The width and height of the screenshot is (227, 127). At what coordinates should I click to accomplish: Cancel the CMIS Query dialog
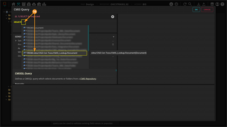tap(207, 10)
